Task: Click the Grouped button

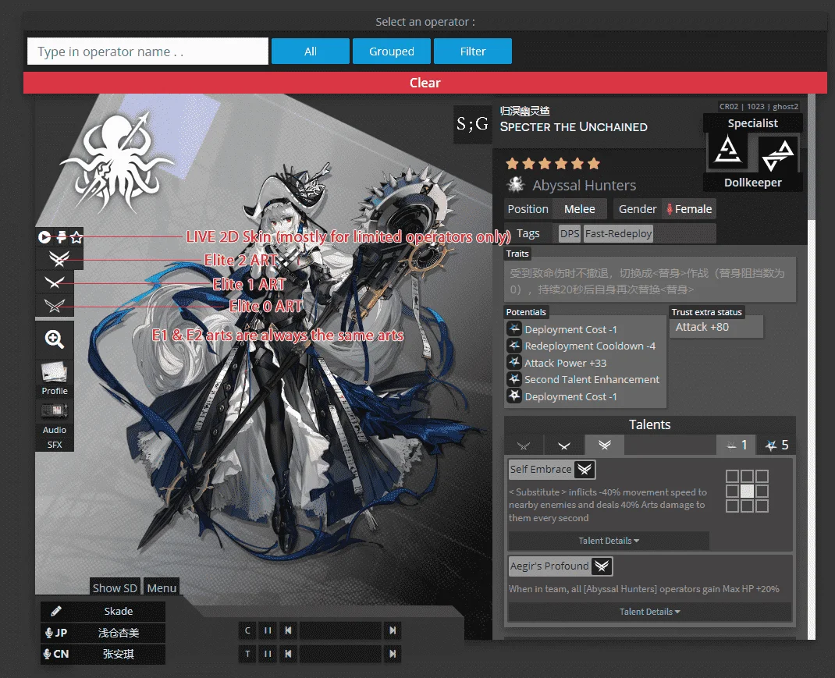Action: (x=392, y=51)
